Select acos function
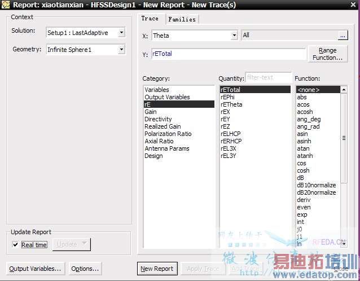The image size is (360, 281). tap(318, 104)
